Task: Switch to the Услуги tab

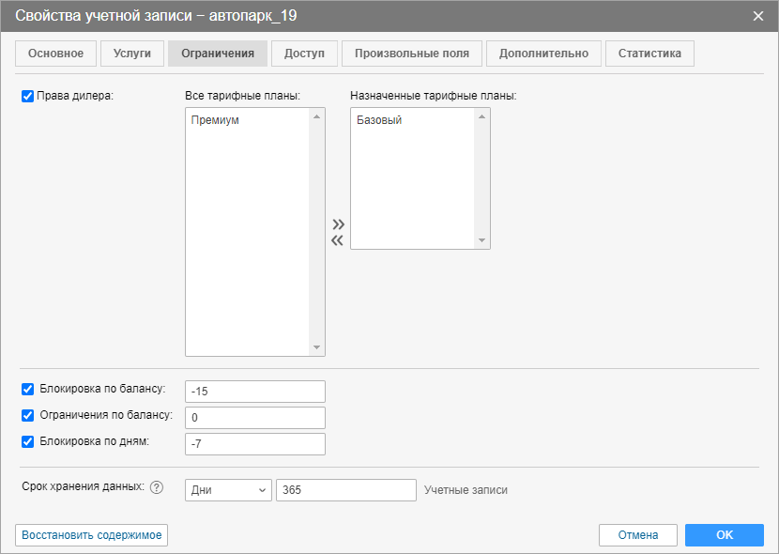Action: (131, 54)
